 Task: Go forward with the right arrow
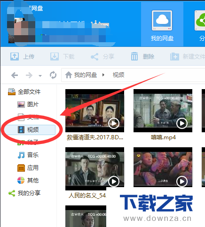[x=29, y=76]
